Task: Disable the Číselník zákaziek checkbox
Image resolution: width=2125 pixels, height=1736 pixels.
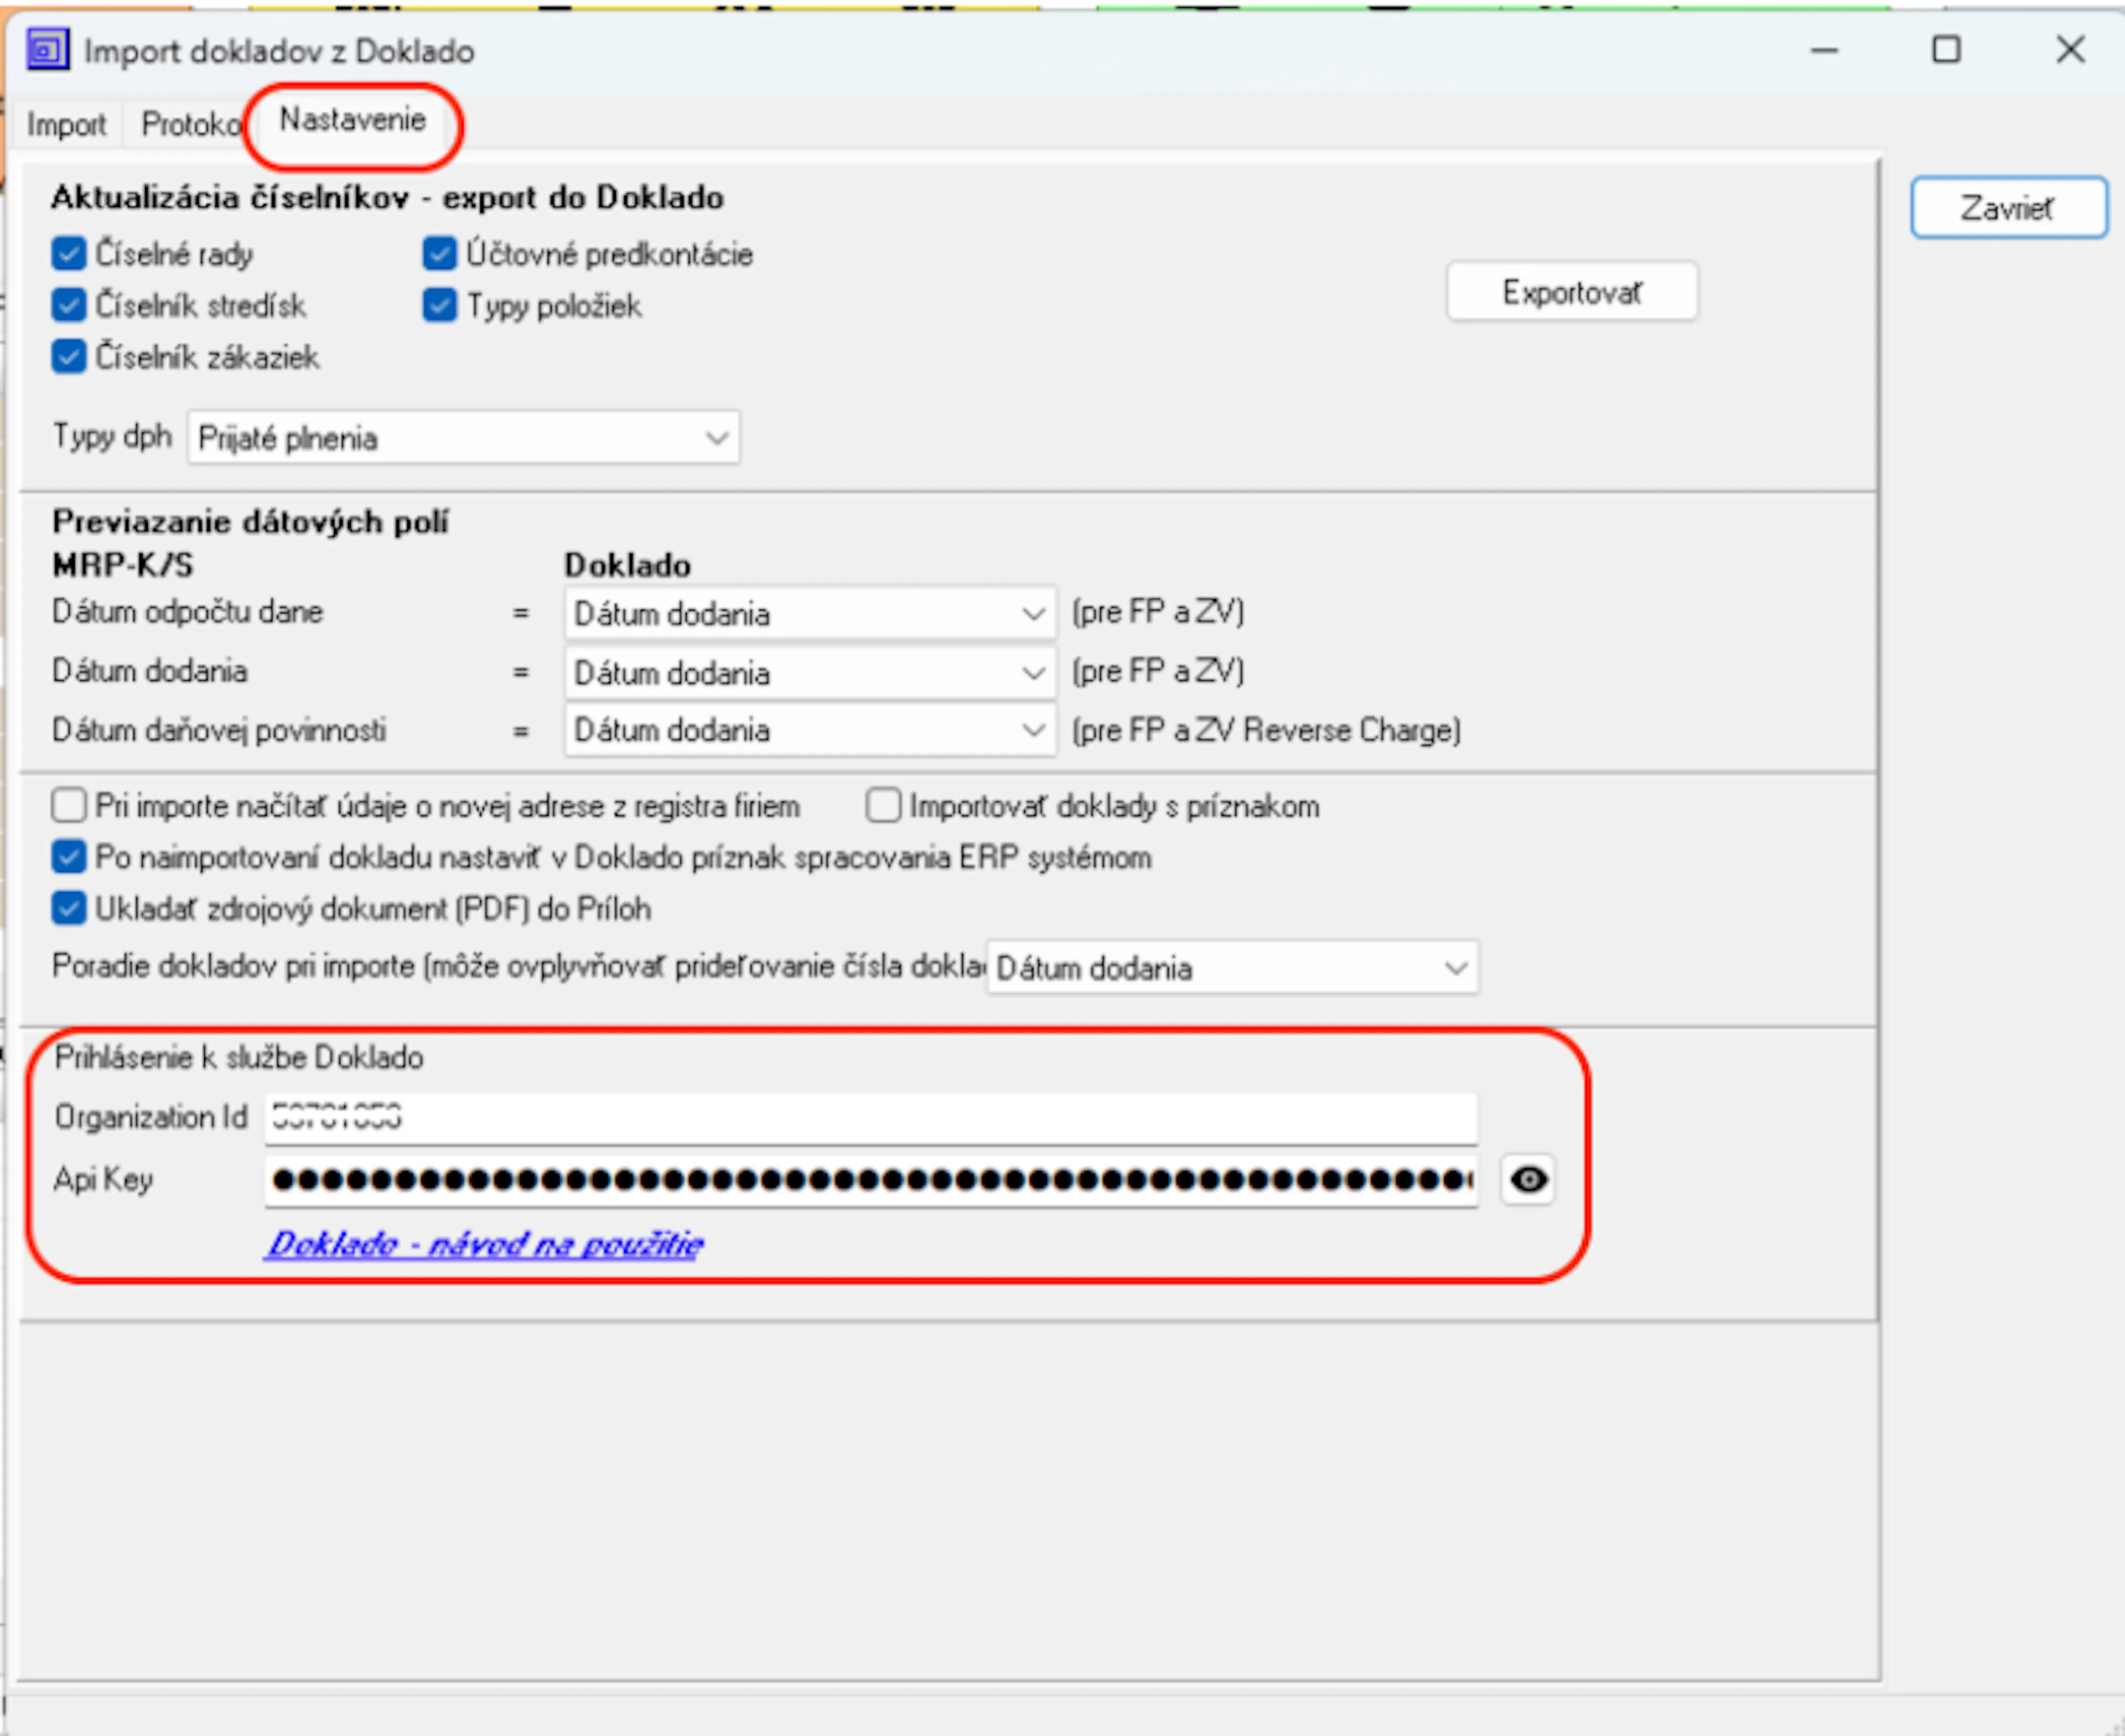Action: (x=68, y=357)
